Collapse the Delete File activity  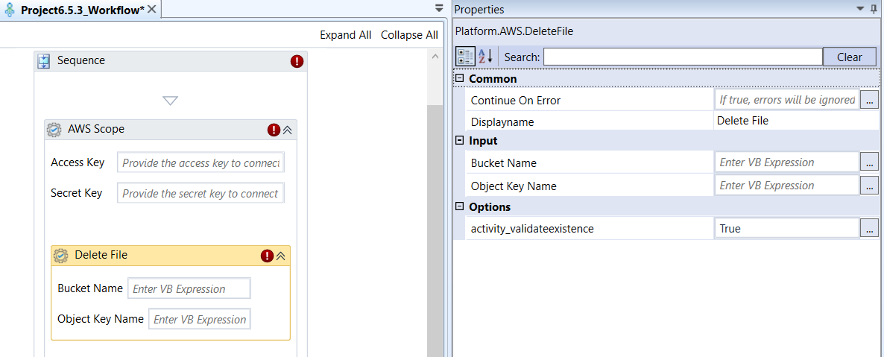(x=281, y=256)
